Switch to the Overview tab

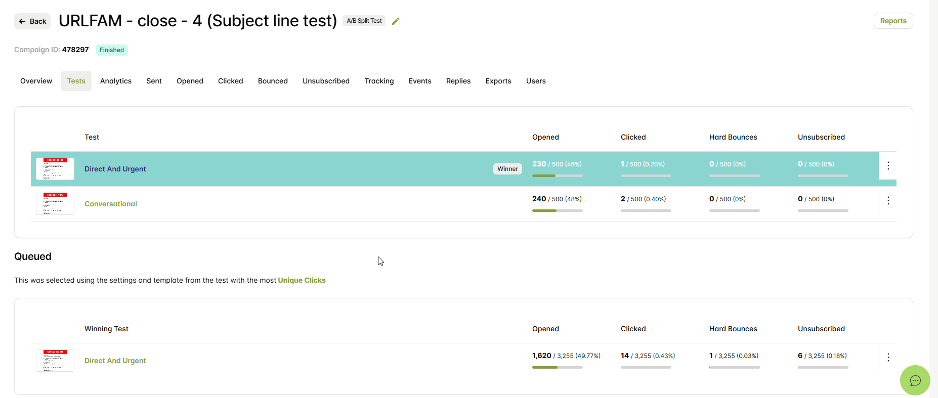pos(36,81)
